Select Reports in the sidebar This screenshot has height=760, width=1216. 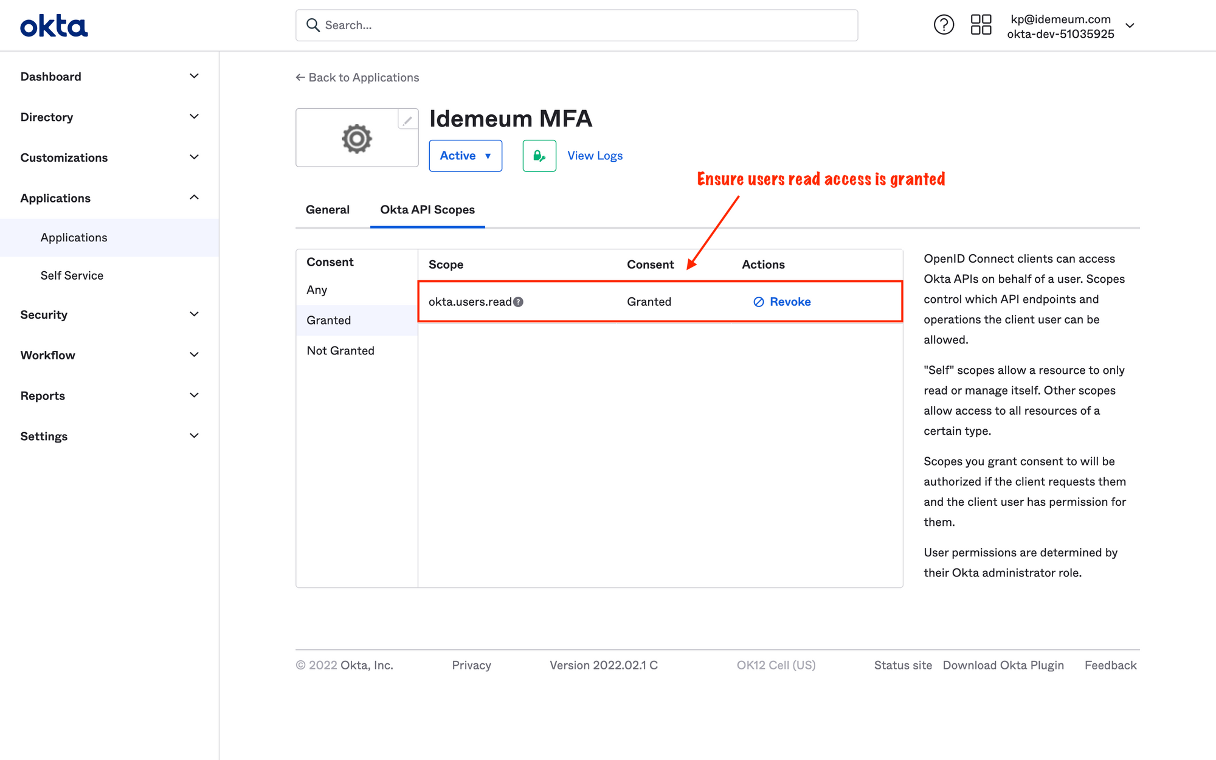coord(43,396)
